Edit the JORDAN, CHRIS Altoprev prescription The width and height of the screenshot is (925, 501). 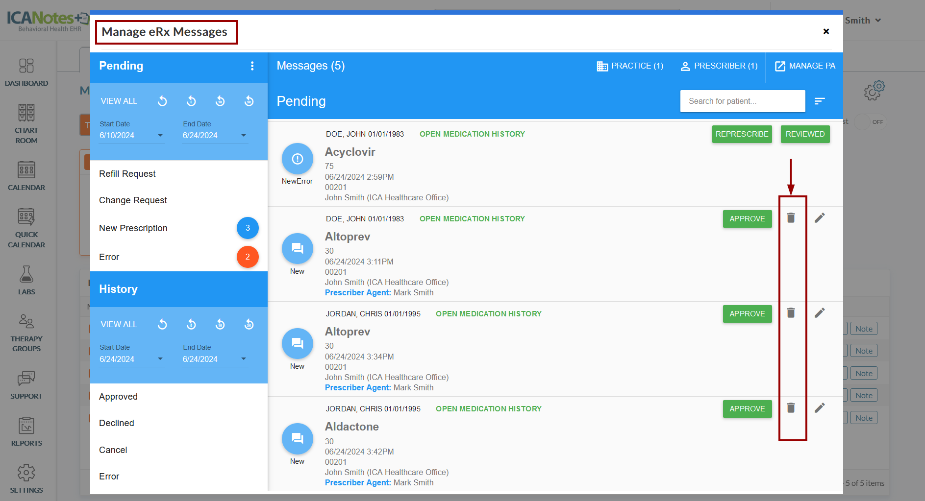click(x=820, y=313)
